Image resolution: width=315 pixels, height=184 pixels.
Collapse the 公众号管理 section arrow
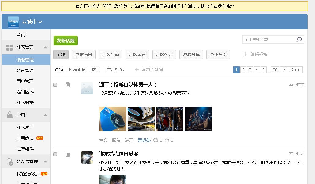[45, 162]
